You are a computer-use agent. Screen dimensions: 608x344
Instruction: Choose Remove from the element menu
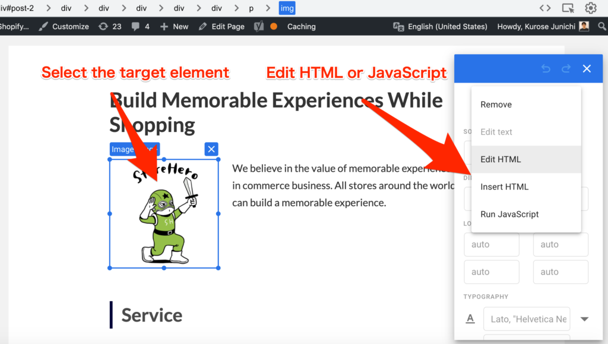coord(526,105)
